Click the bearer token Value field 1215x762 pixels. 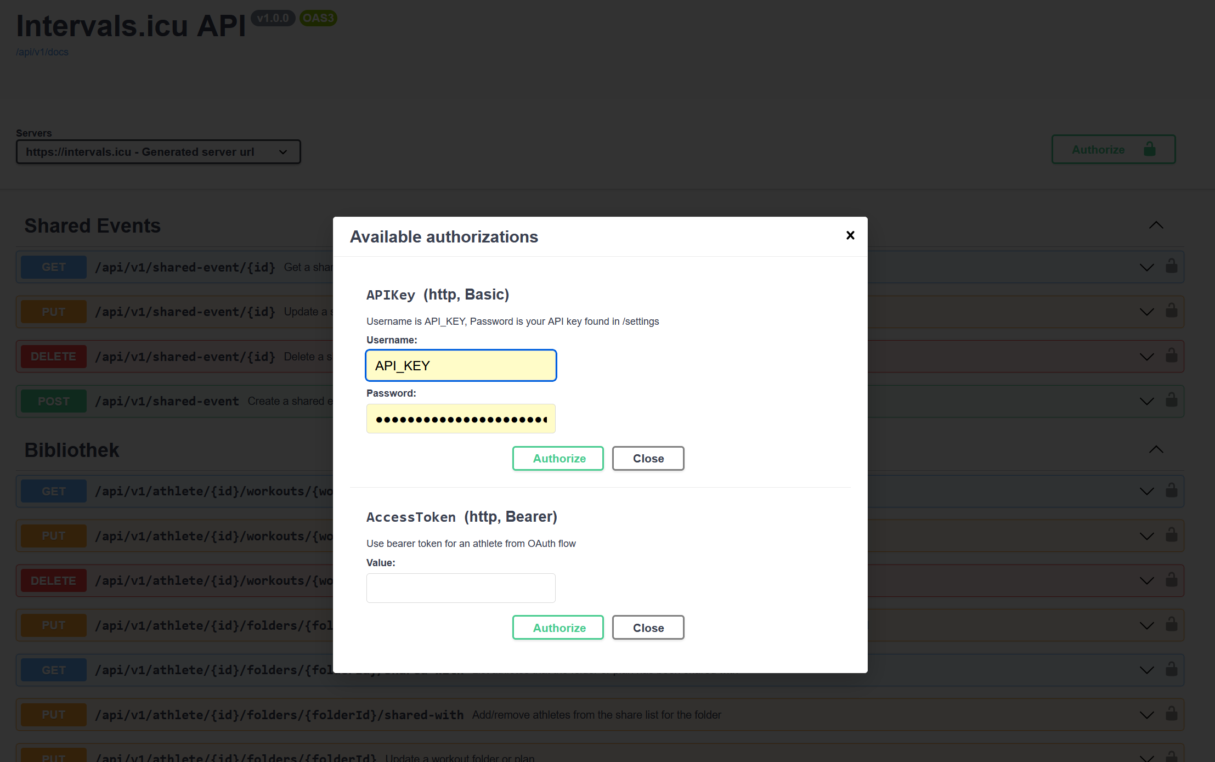(461, 588)
